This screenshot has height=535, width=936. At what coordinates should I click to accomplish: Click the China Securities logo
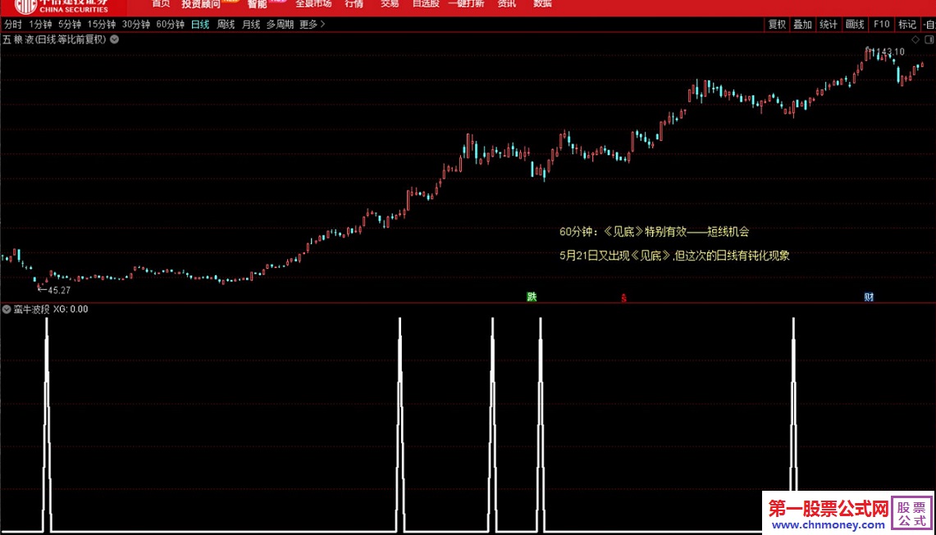click(62, 7)
